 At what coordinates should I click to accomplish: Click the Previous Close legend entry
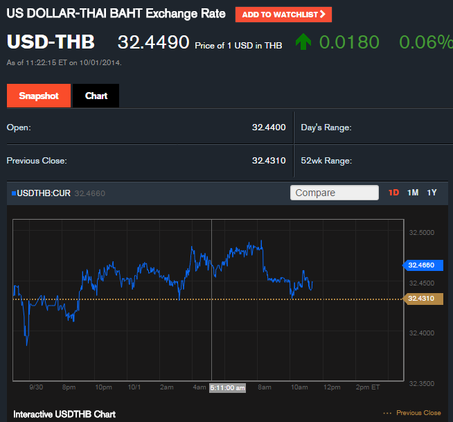[412, 413]
